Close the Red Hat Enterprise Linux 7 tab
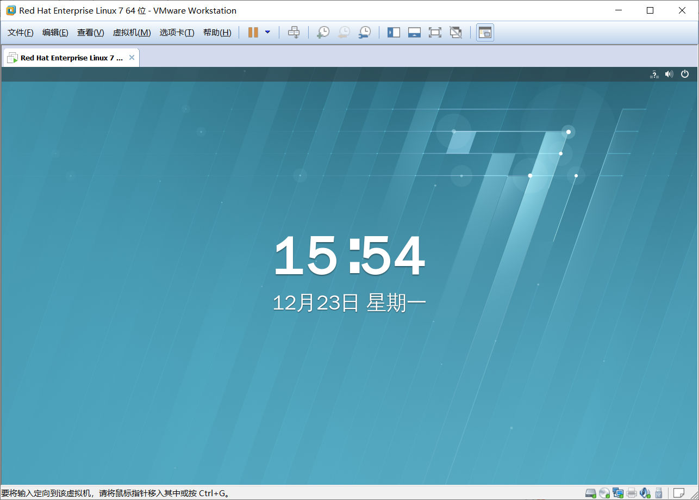 [x=132, y=57]
